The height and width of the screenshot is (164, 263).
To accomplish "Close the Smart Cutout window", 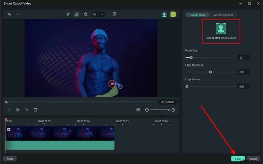I will click(258, 3).
